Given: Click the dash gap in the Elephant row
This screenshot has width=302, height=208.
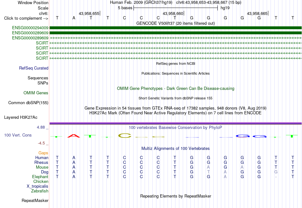Looking at the screenshot, I should coord(276,177).
